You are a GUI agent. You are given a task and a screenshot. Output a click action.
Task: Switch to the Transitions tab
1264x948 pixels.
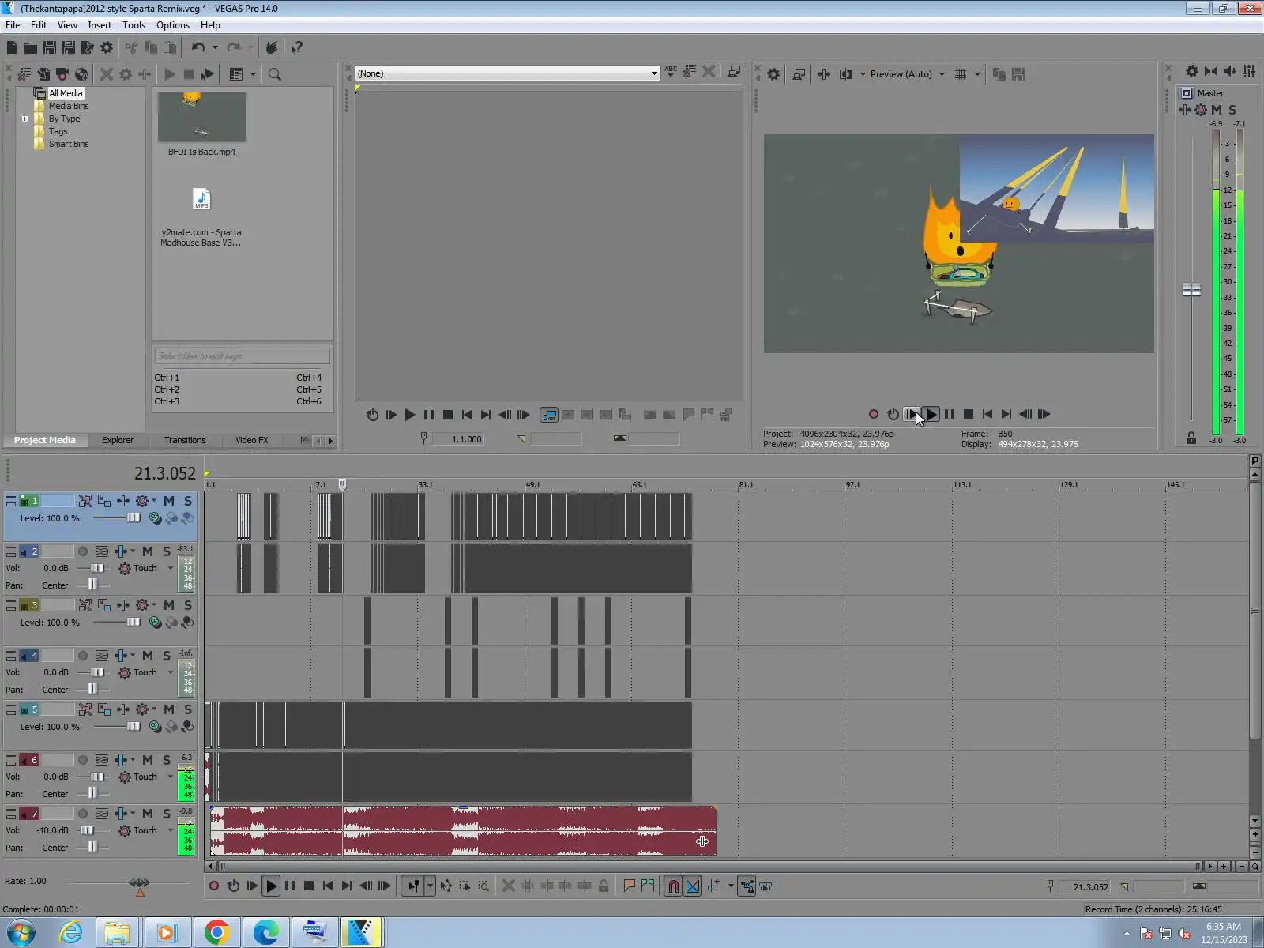[x=185, y=440]
